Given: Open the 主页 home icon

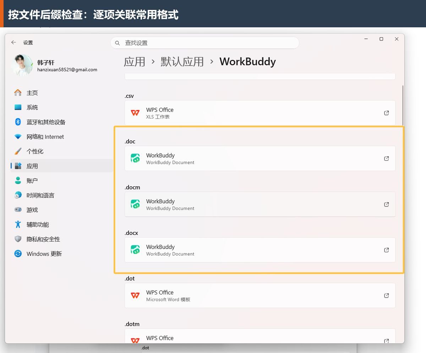Looking at the screenshot, I should point(18,93).
